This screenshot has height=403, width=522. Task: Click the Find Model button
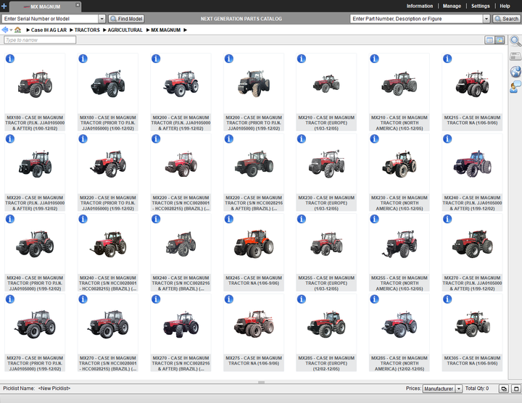126,19
